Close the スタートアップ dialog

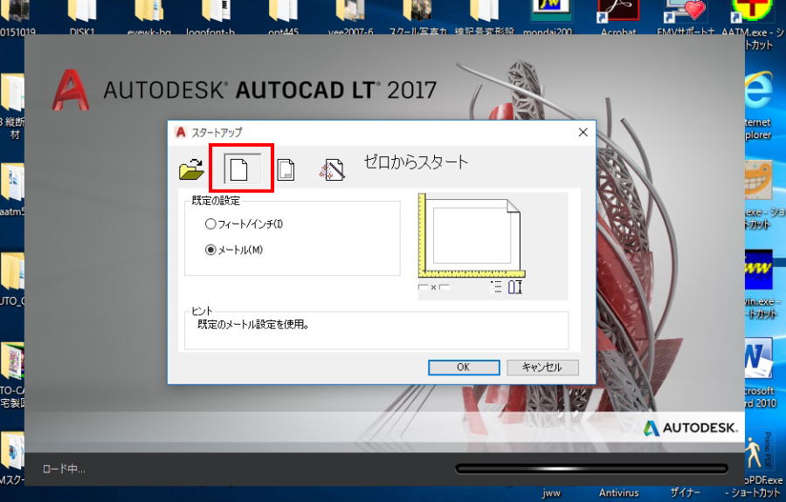pyautogui.click(x=583, y=132)
